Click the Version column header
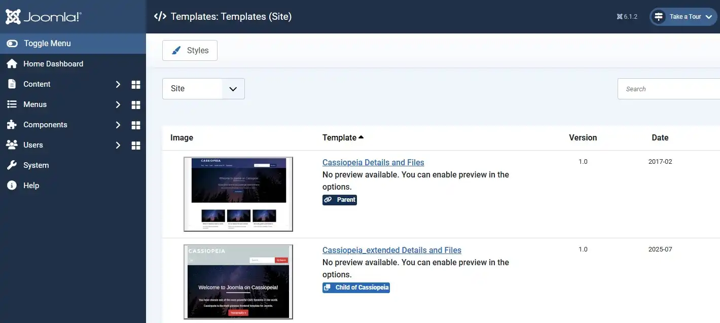 point(583,137)
